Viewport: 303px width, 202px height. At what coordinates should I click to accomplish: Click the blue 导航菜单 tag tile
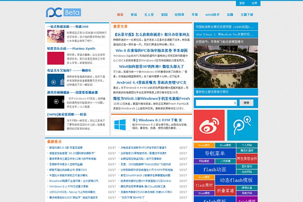coord(215,154)
